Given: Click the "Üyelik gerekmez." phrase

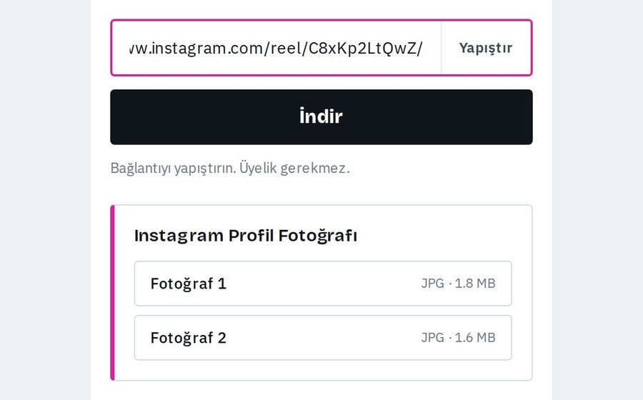Looking at the screenshot, I should pyautogui.click(x=294, y=168).
